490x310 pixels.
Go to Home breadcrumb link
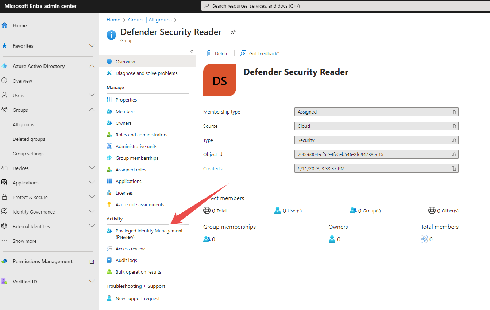coord(113,20)
